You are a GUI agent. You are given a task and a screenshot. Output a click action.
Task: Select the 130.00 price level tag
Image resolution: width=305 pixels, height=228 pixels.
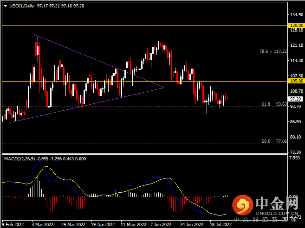tap(296, 25)
